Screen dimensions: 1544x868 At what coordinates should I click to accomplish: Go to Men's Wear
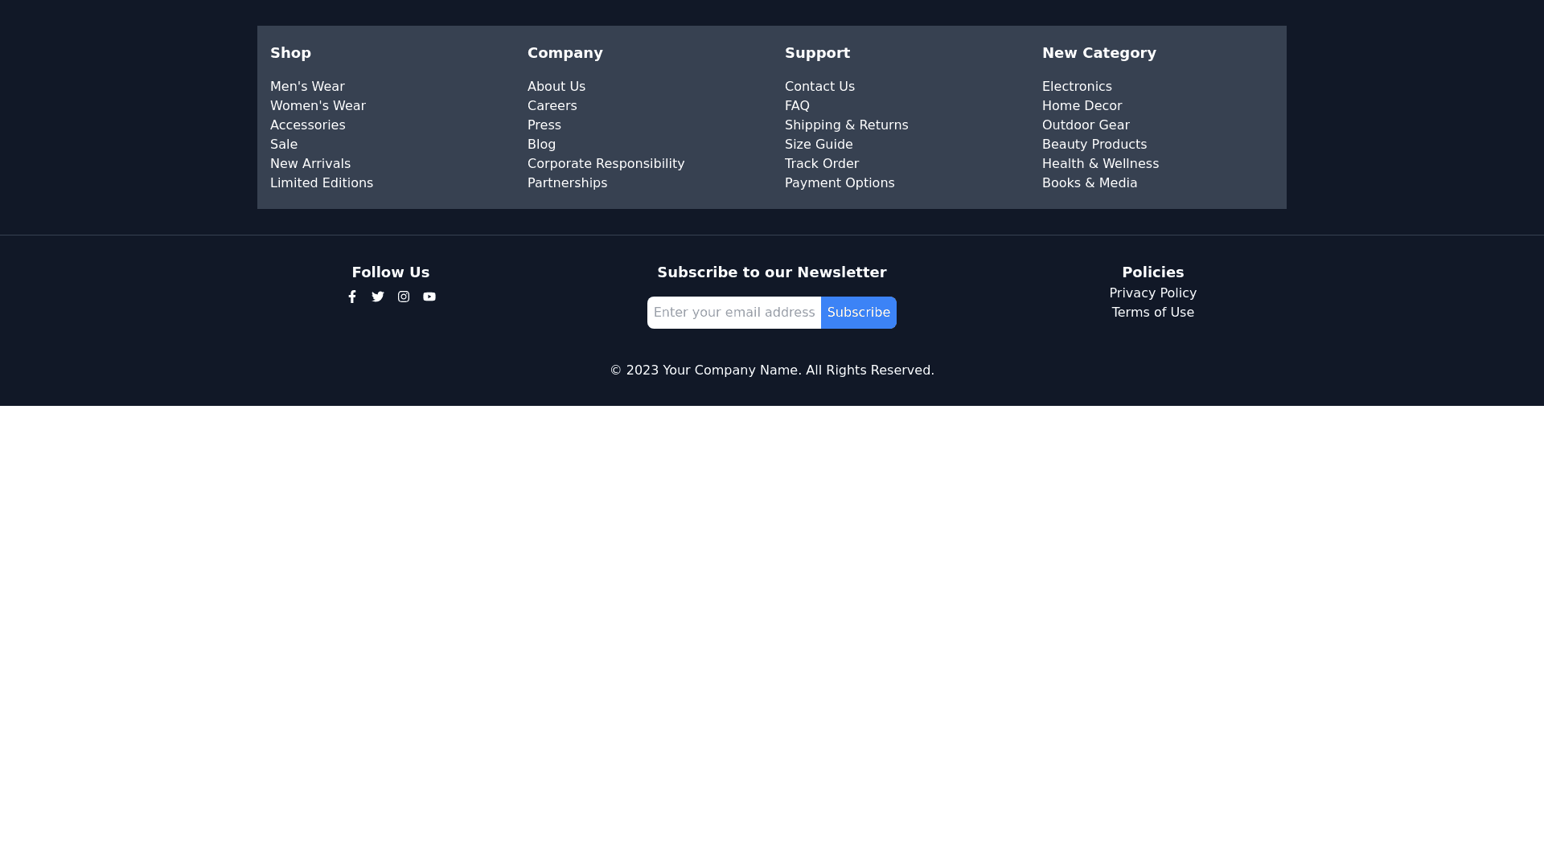tap(307, 87)
